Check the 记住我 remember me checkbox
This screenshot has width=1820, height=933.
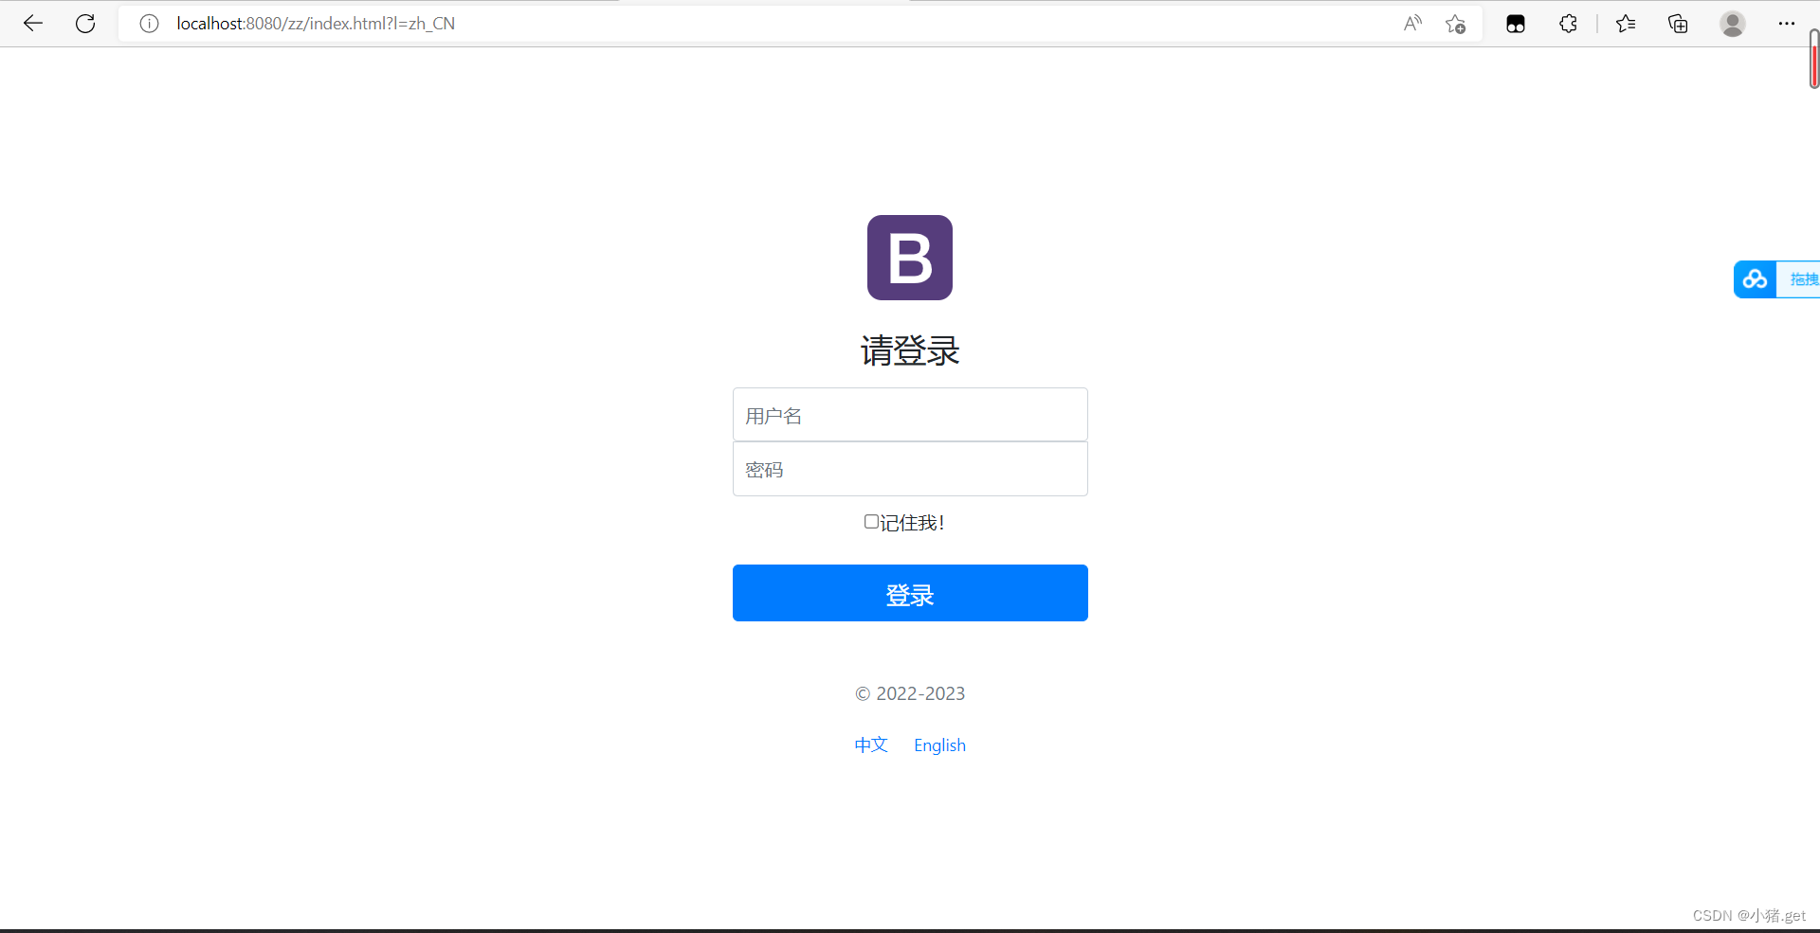pyautogui.click(x=871, y=522)
